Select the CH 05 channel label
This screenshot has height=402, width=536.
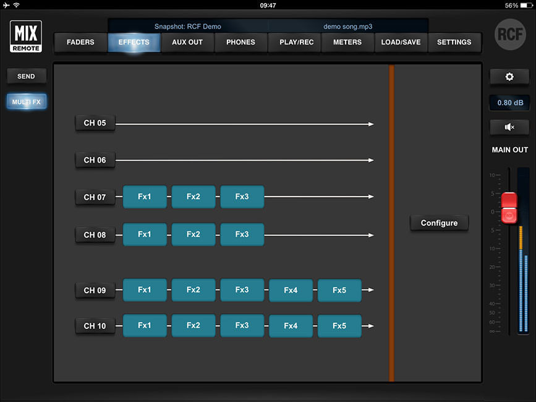95,123
